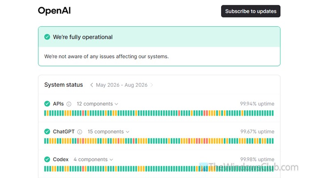Click the Subscribe to updates button
Image resolution: width=312 pixels, height=178 pixels.
click(x=250, y=11)
